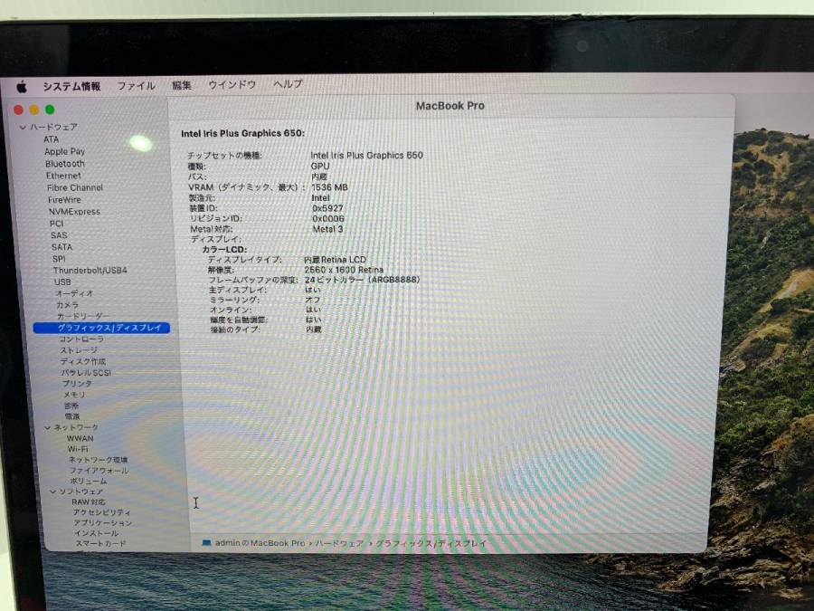The image size is (814, 611).
Task: Select the Intel Iris Plus Graphics 650 heading
Action: point(242,133)
